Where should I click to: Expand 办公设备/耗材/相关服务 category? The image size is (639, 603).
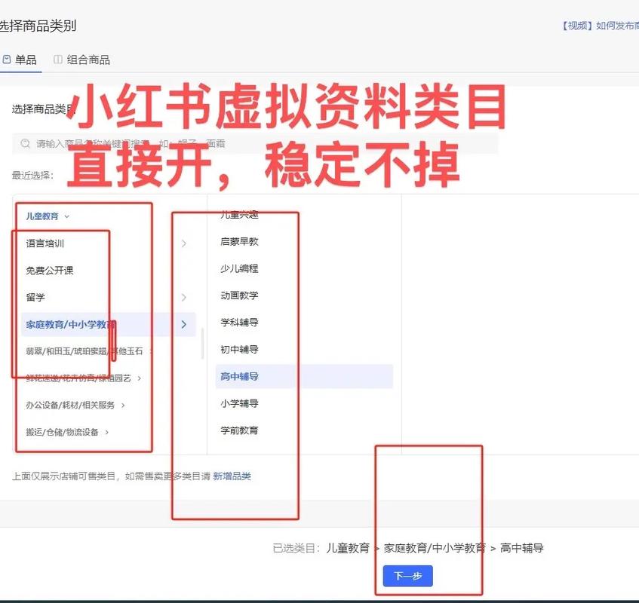[x=123, y=406]
